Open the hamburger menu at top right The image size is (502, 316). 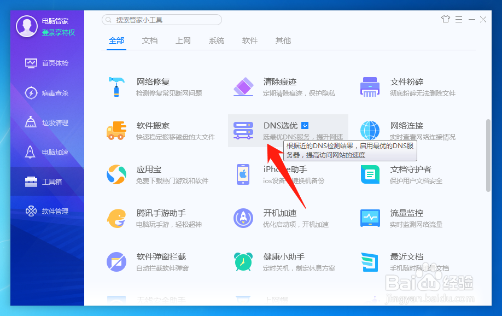[458, 19]
